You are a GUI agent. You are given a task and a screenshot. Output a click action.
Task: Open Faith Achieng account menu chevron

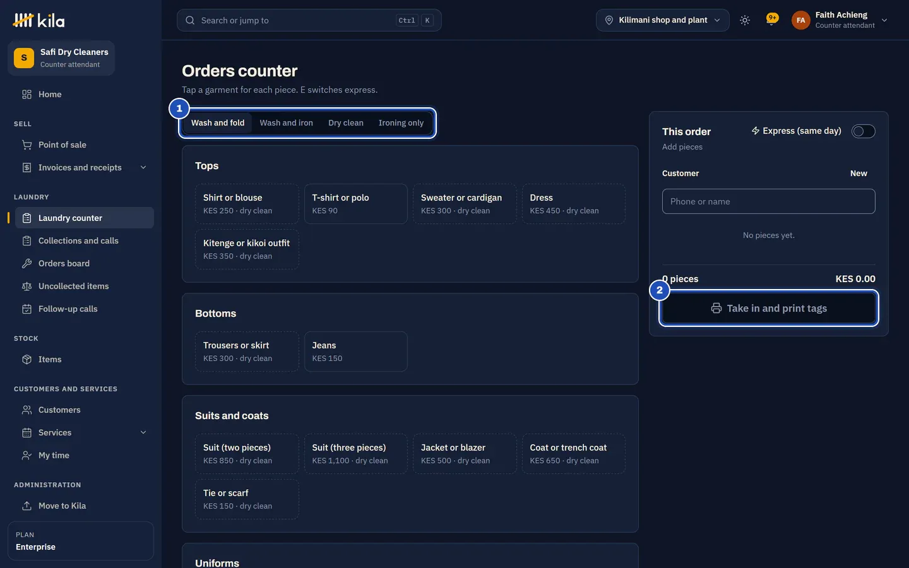click(x=884, y=20)
